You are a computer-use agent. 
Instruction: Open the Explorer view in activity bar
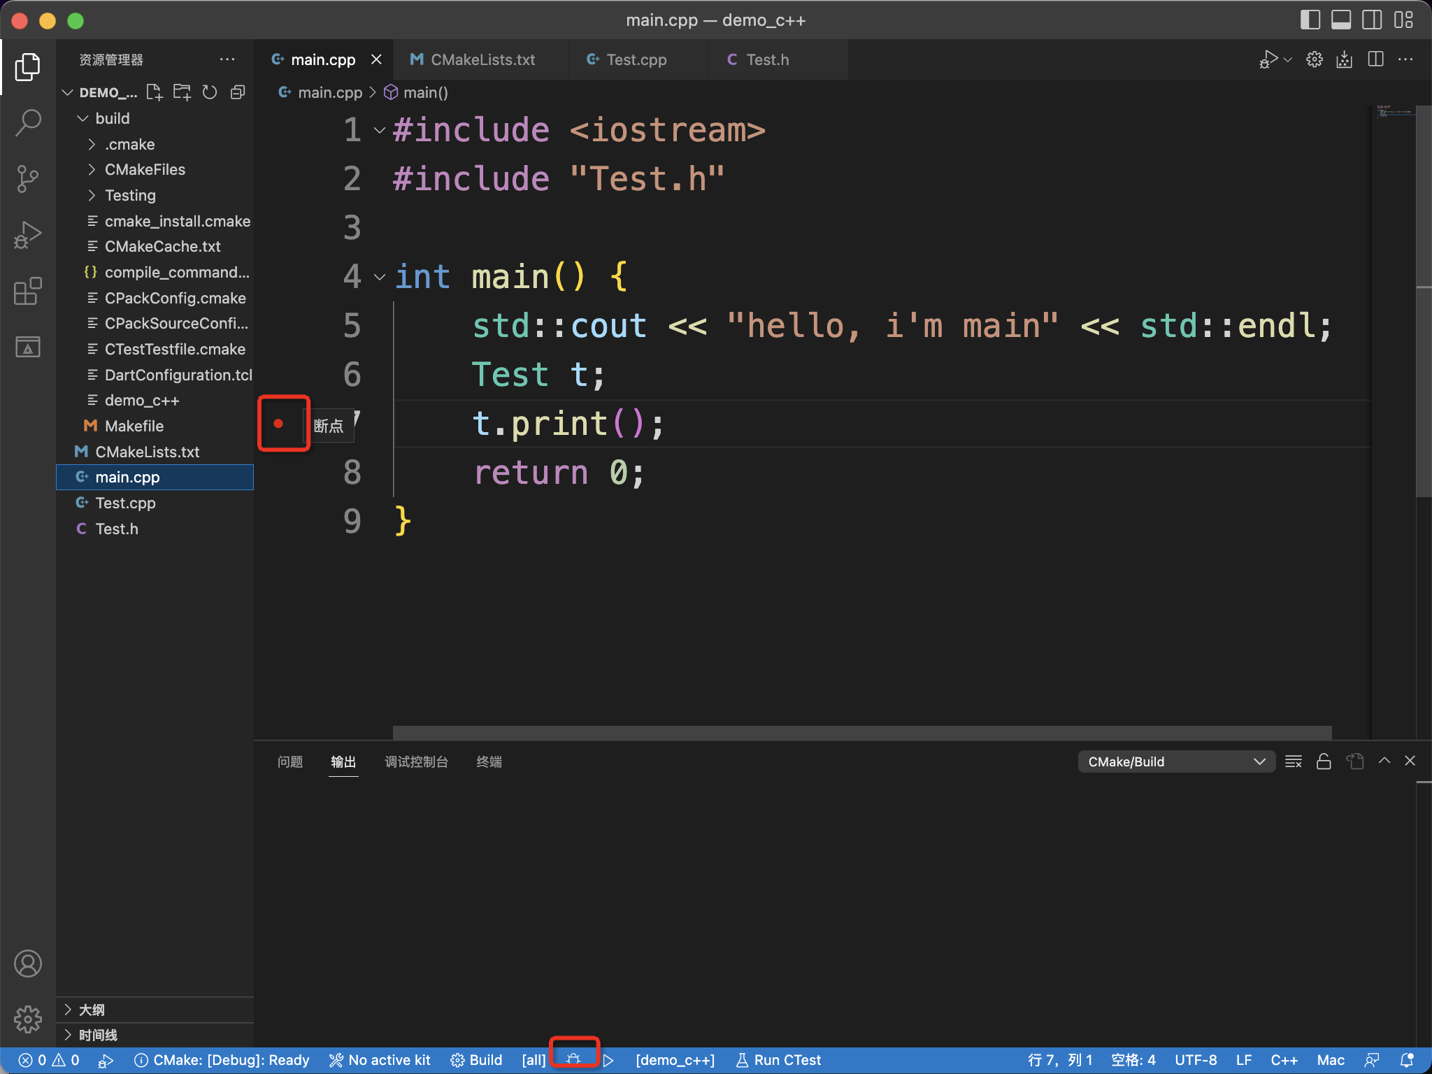pos(28,66)
